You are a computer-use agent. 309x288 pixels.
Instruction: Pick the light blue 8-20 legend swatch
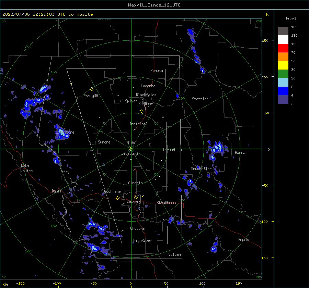pyautogui.click(x=283, y=83)
